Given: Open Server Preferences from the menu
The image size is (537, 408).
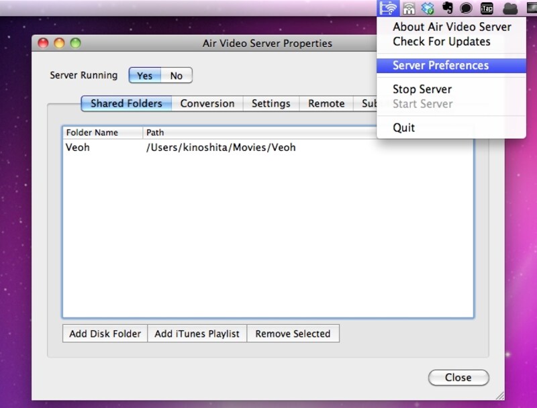Looking at the screenshot, I should pyautogui.click(x=451, y=65).
